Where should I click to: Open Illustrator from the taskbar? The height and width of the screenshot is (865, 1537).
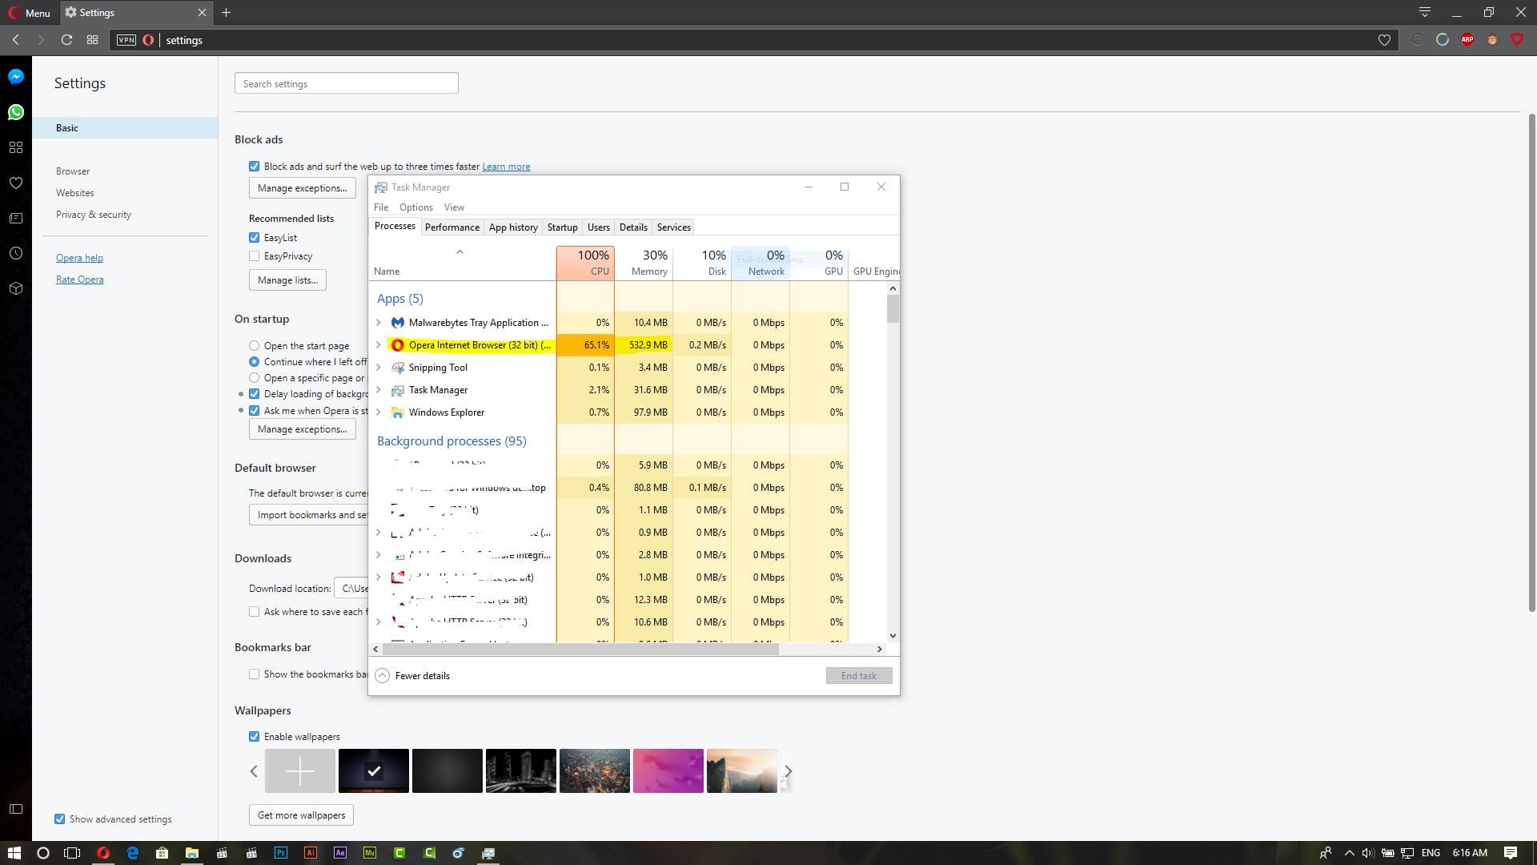(310, 853)
